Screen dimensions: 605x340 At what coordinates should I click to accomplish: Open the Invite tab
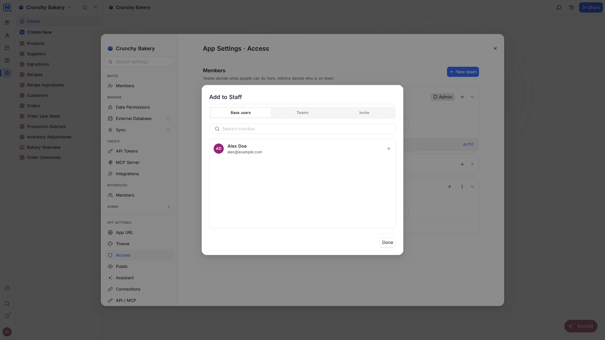click(364, 113)
